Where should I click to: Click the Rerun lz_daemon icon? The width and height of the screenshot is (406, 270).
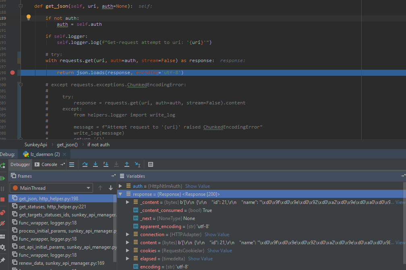pos(2,165)
